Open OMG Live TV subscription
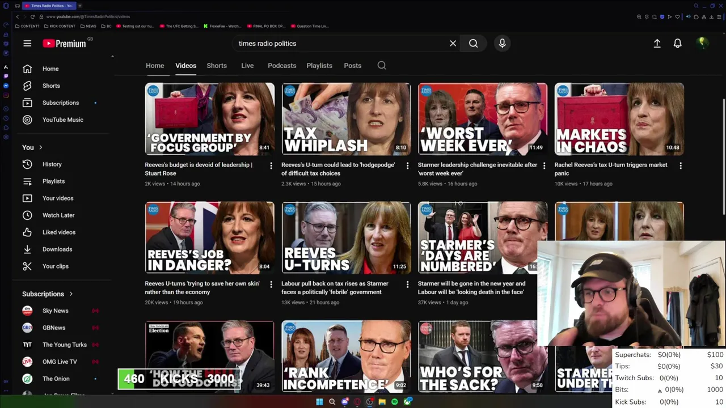726x408 pixels. [x=60, y=362]
